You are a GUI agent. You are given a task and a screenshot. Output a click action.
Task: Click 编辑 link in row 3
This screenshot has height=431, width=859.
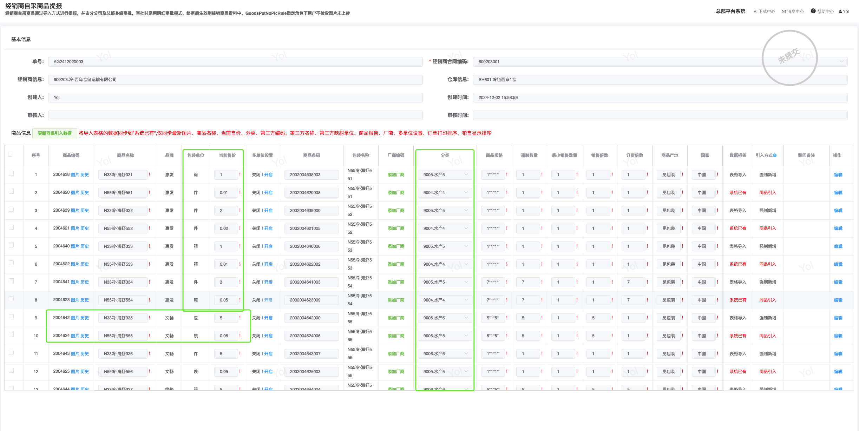click(x=838, y=211)
